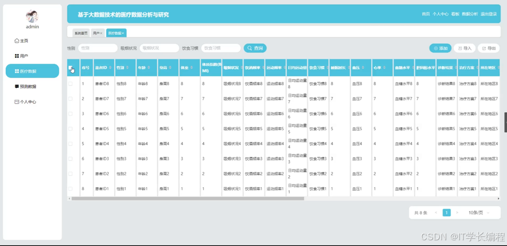This screenshot has height=246, width=507.
Task: Check the row checkbox for 患者ID6
Action: pos(70,114)
